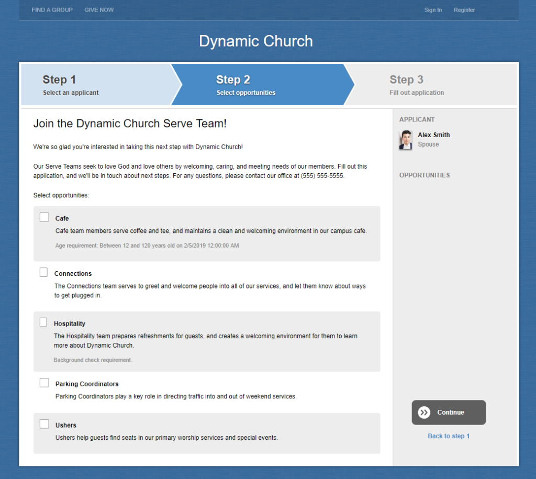Click the Ushers opportunity title
Viewport: 536px width, 479px height.
tap(65, 425)
